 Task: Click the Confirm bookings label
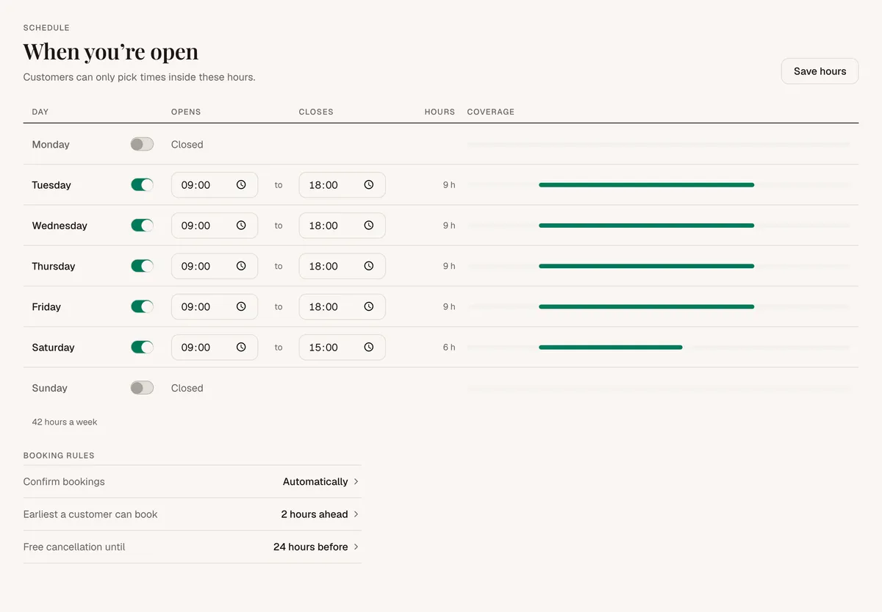[64, 482]
